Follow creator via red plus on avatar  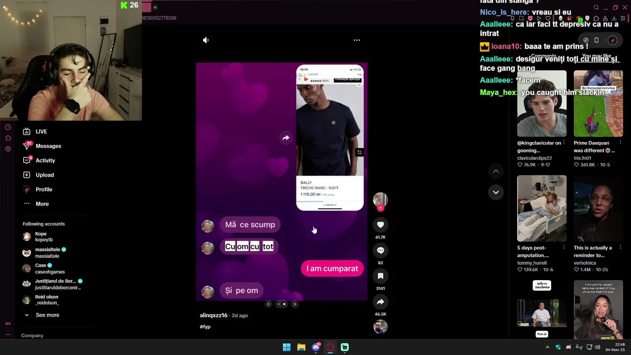point(381,208)
